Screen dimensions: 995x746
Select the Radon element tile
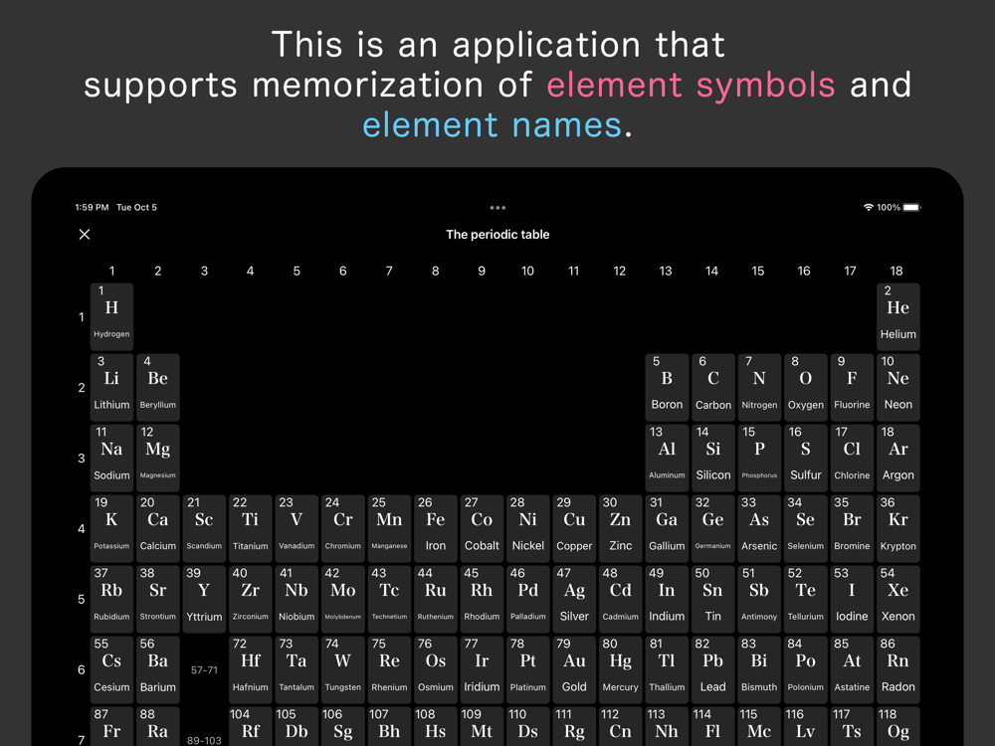[x=897, y=669]
